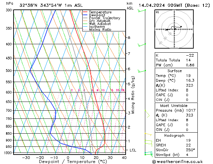Click the K index value row
This screenshot has height=164, width=213.
point(176,55)
